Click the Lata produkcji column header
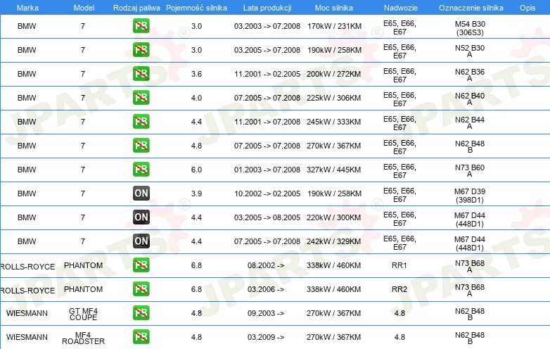 pyautogui.click(x=267, y=8)
